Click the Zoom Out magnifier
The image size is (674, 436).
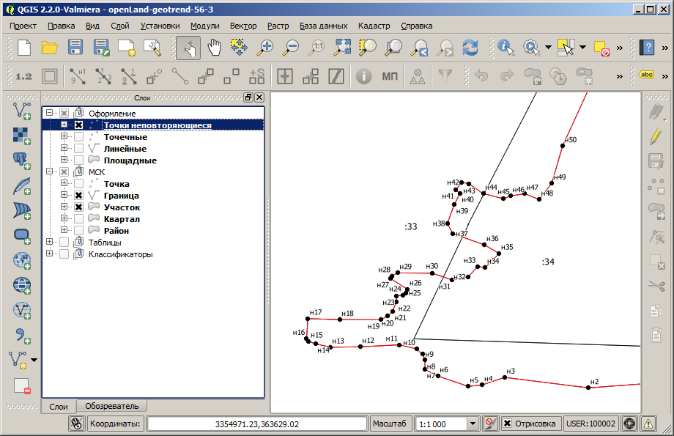click(x=291, y=48)
